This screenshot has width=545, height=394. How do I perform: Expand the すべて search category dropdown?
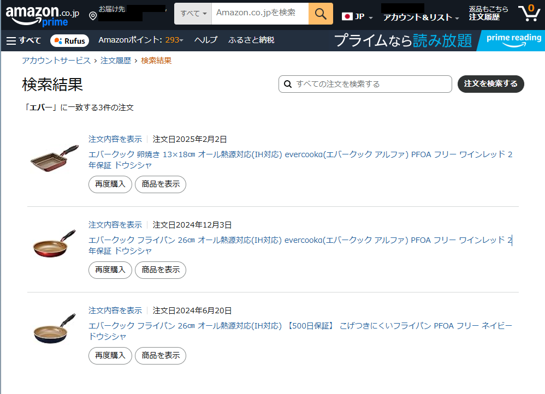pos(193,13)
